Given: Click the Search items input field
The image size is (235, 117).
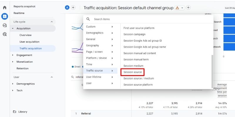Looking at the screenshot, I should click(x=147, y=19).
